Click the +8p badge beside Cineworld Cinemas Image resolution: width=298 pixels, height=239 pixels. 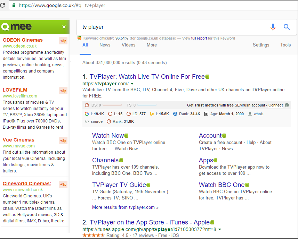63,185
